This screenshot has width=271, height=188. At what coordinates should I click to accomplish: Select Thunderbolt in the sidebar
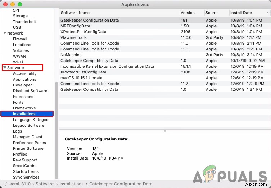click(24, 22)
